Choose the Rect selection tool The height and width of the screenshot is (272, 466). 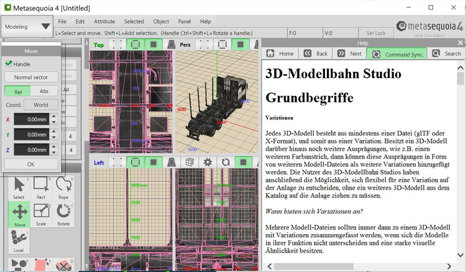pos(41,188)
